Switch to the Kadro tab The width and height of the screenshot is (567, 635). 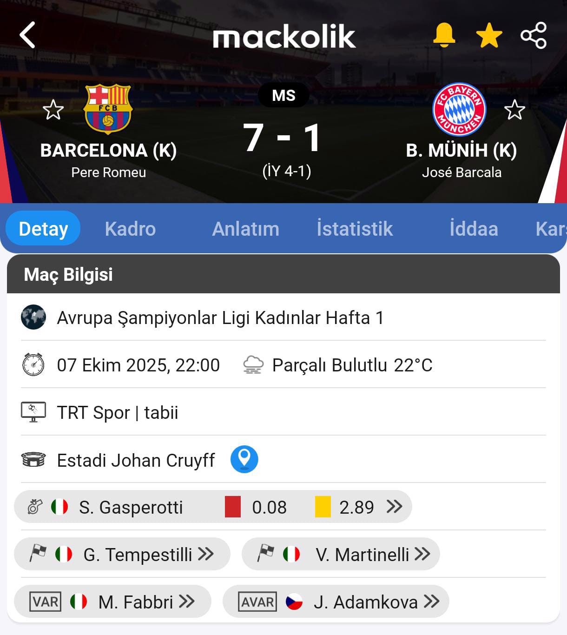click(130, 229)
